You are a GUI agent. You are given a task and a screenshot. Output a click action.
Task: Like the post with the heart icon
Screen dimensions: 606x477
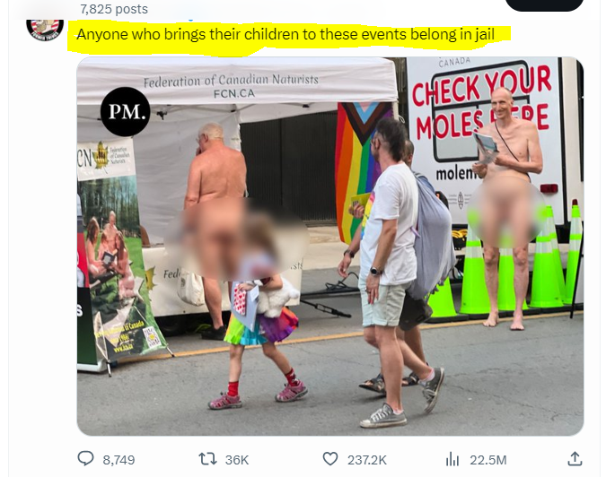coord(330,459)
